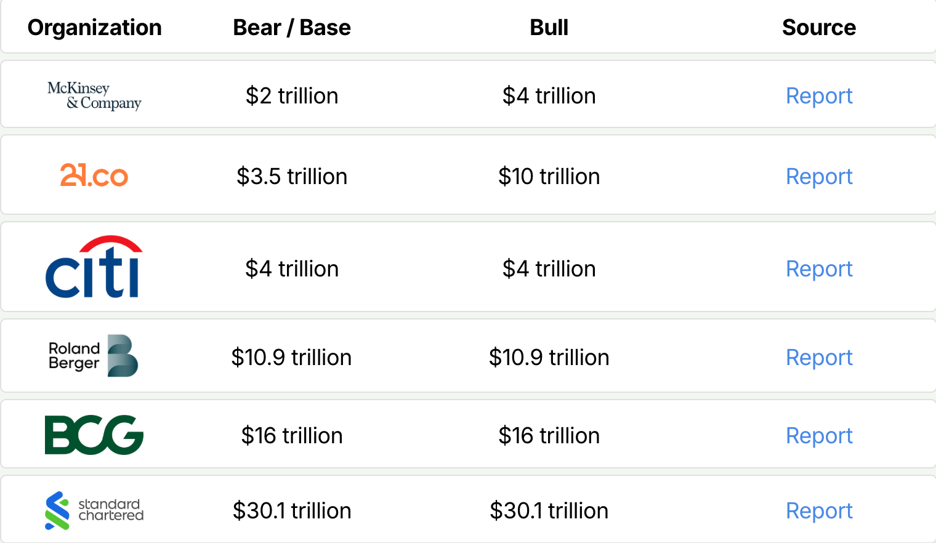Click the Bull column header

[549, 28]
